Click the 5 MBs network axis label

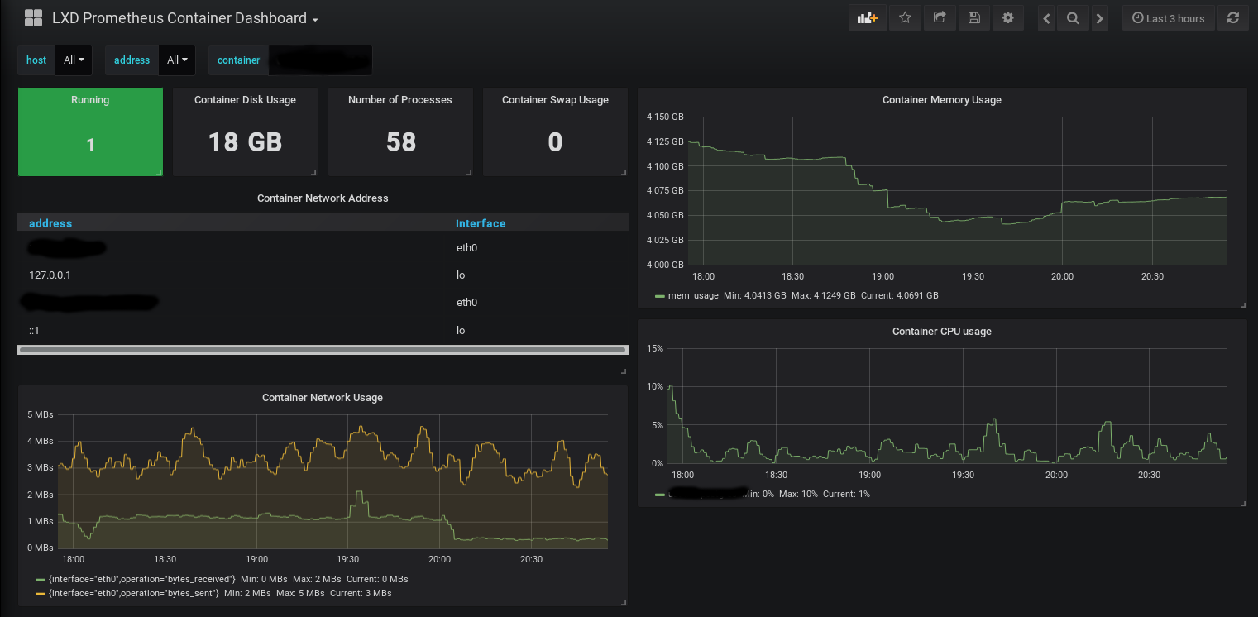click(x=41, y=414)
